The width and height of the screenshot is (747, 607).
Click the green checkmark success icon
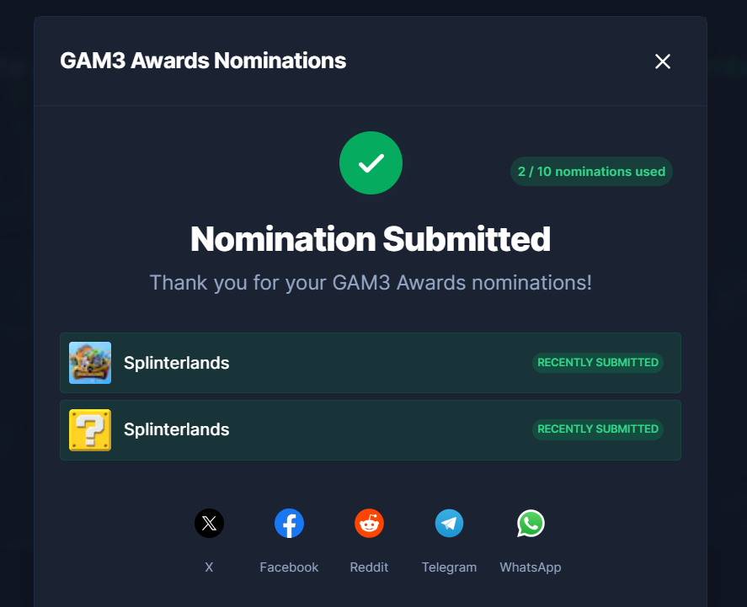pyautogui.click(x=371, y=163)
